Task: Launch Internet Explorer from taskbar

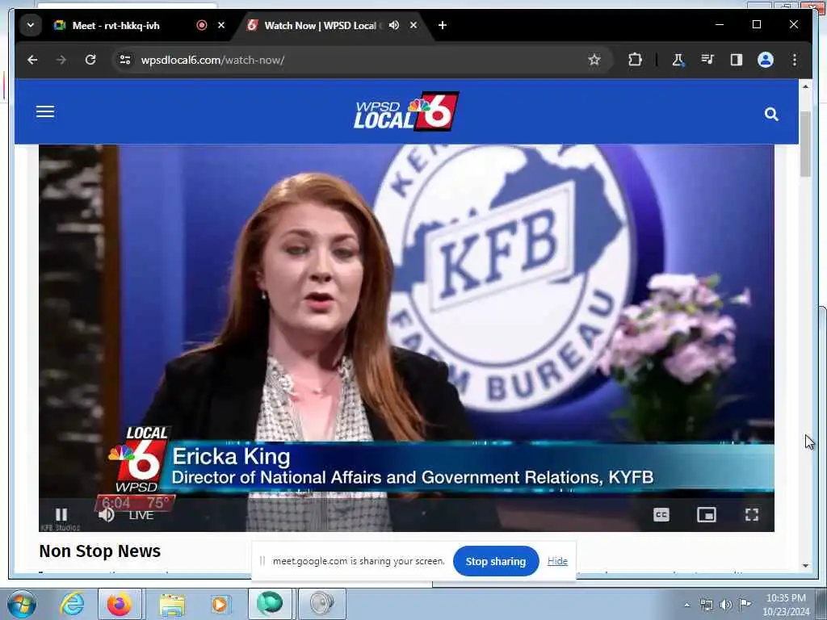Action: tap(72, 604)
